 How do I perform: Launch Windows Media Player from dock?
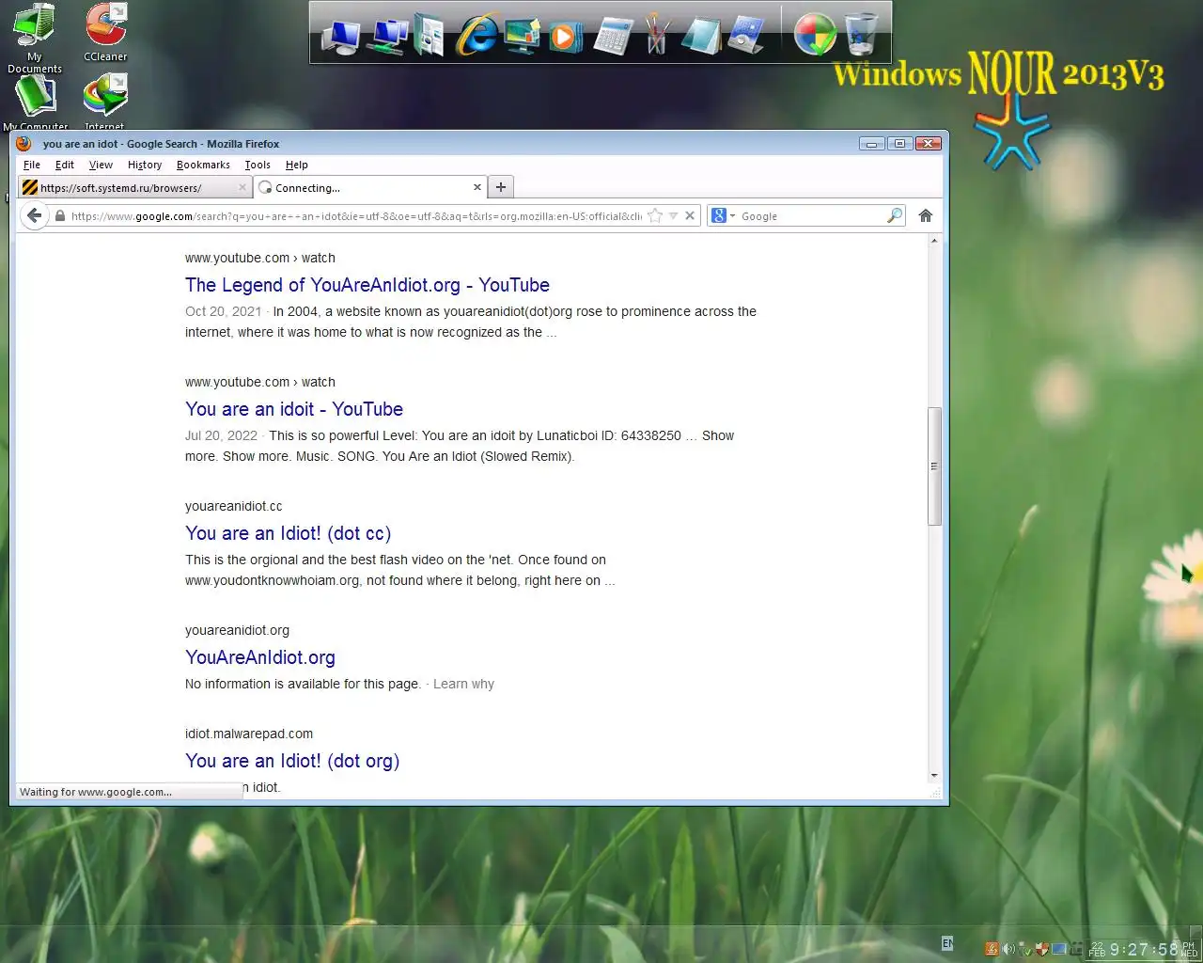[565, 37]
